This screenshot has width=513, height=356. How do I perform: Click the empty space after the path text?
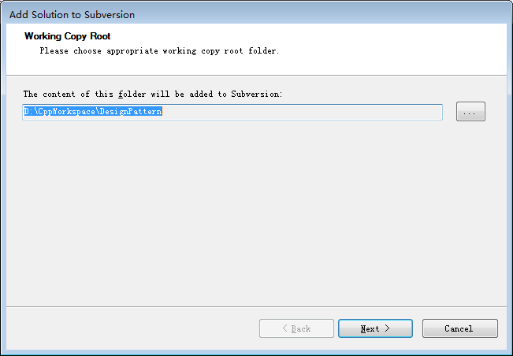click(x=301, y=112)
